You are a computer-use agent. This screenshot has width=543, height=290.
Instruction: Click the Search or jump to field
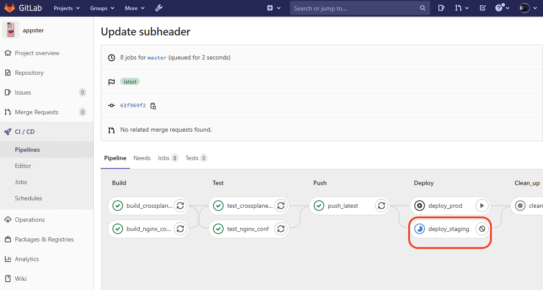(360, 8)
